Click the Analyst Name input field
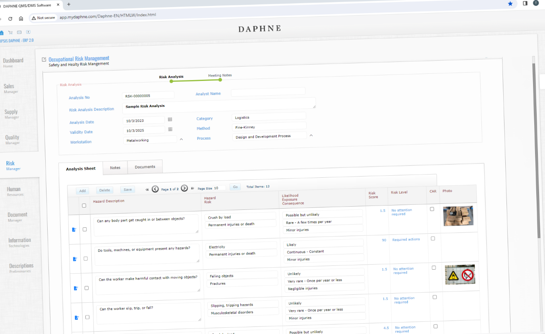 (x=268, y=91)
